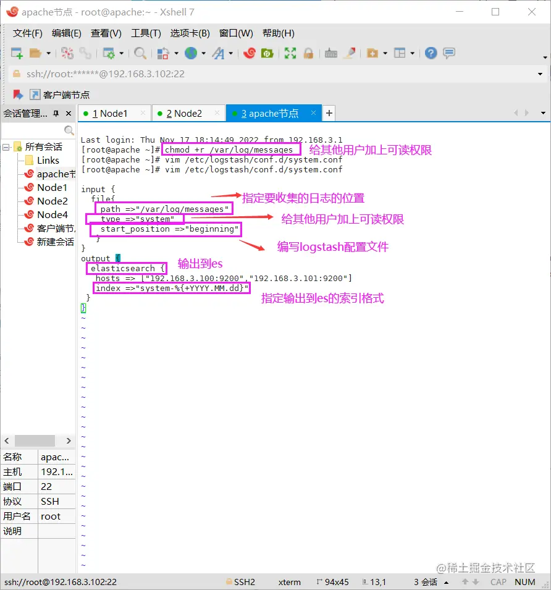551x590 pixels.
Task: Select the Links folder in tree
Action: (x=48, y=160)
